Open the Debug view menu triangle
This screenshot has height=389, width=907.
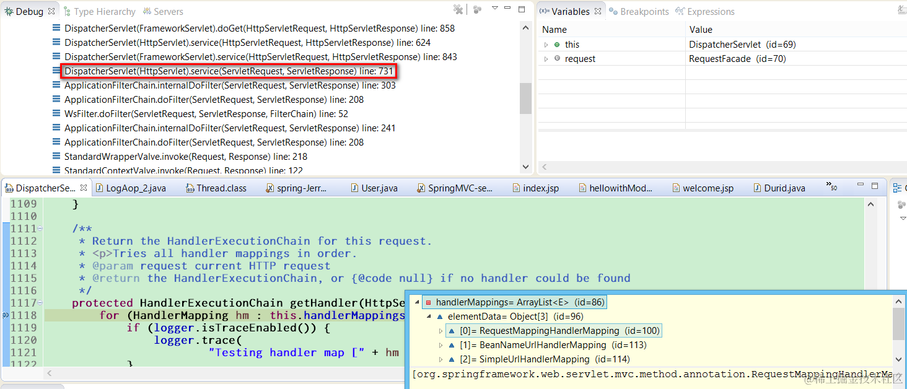click(495, 8)
